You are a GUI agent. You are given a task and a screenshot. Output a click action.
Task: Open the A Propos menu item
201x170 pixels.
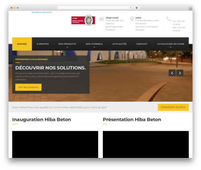coord(43,44)
